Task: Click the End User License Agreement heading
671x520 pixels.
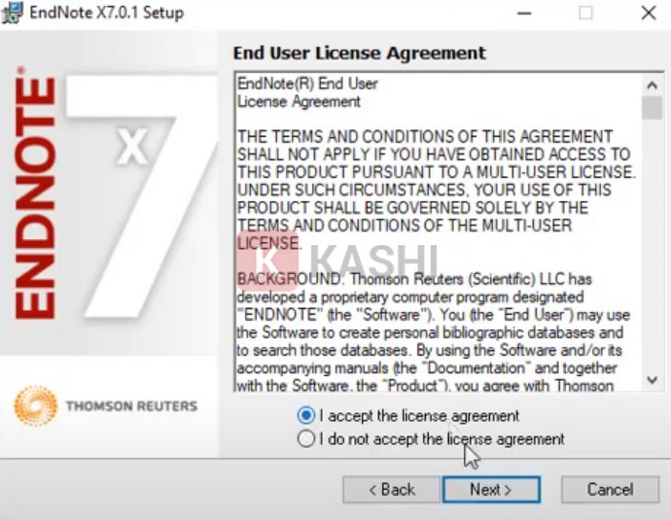Action: pyautogui.click(x=360, y=53)
